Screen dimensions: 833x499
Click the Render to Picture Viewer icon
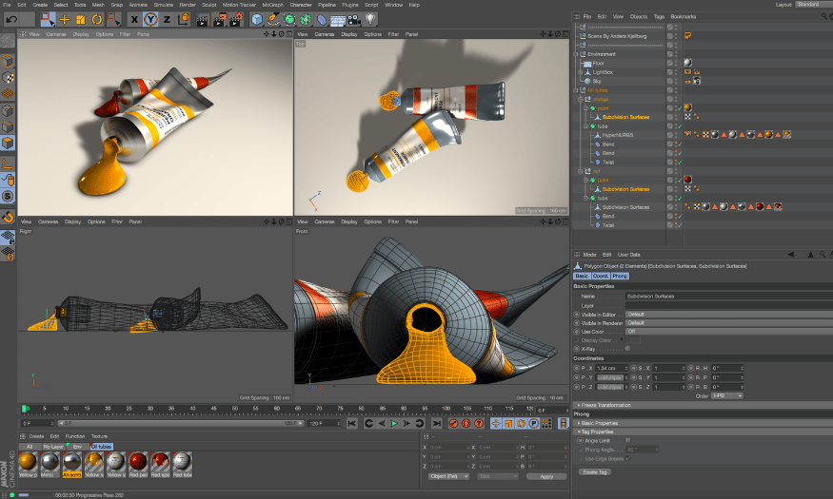tap(219, 20)
